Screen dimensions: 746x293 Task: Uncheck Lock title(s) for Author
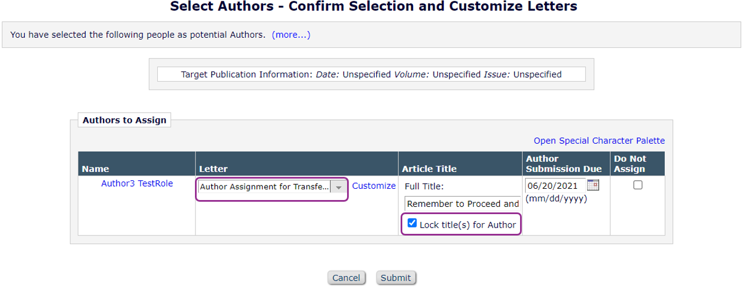click(x=412, y=224)
